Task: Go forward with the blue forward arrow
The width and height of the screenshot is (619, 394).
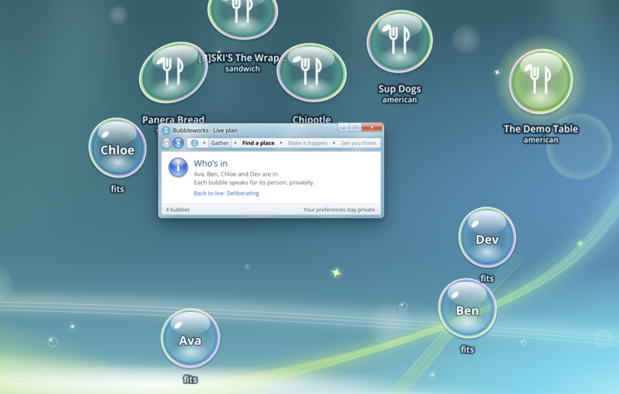Action: click(x=178, y=143)
